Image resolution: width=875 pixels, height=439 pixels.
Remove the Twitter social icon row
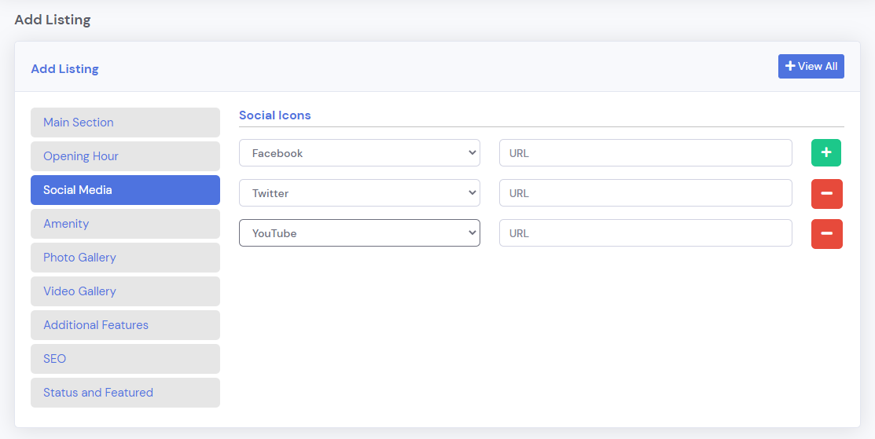click(826, 193)
